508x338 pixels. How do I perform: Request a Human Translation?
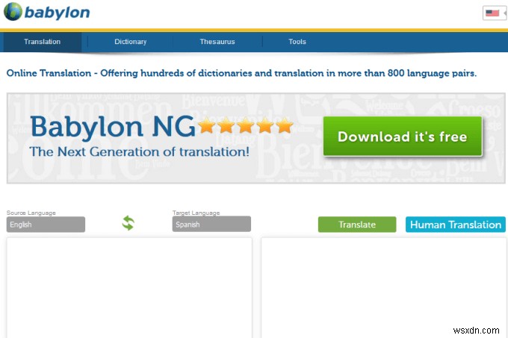pyautogui.click(x=456, y=225)
